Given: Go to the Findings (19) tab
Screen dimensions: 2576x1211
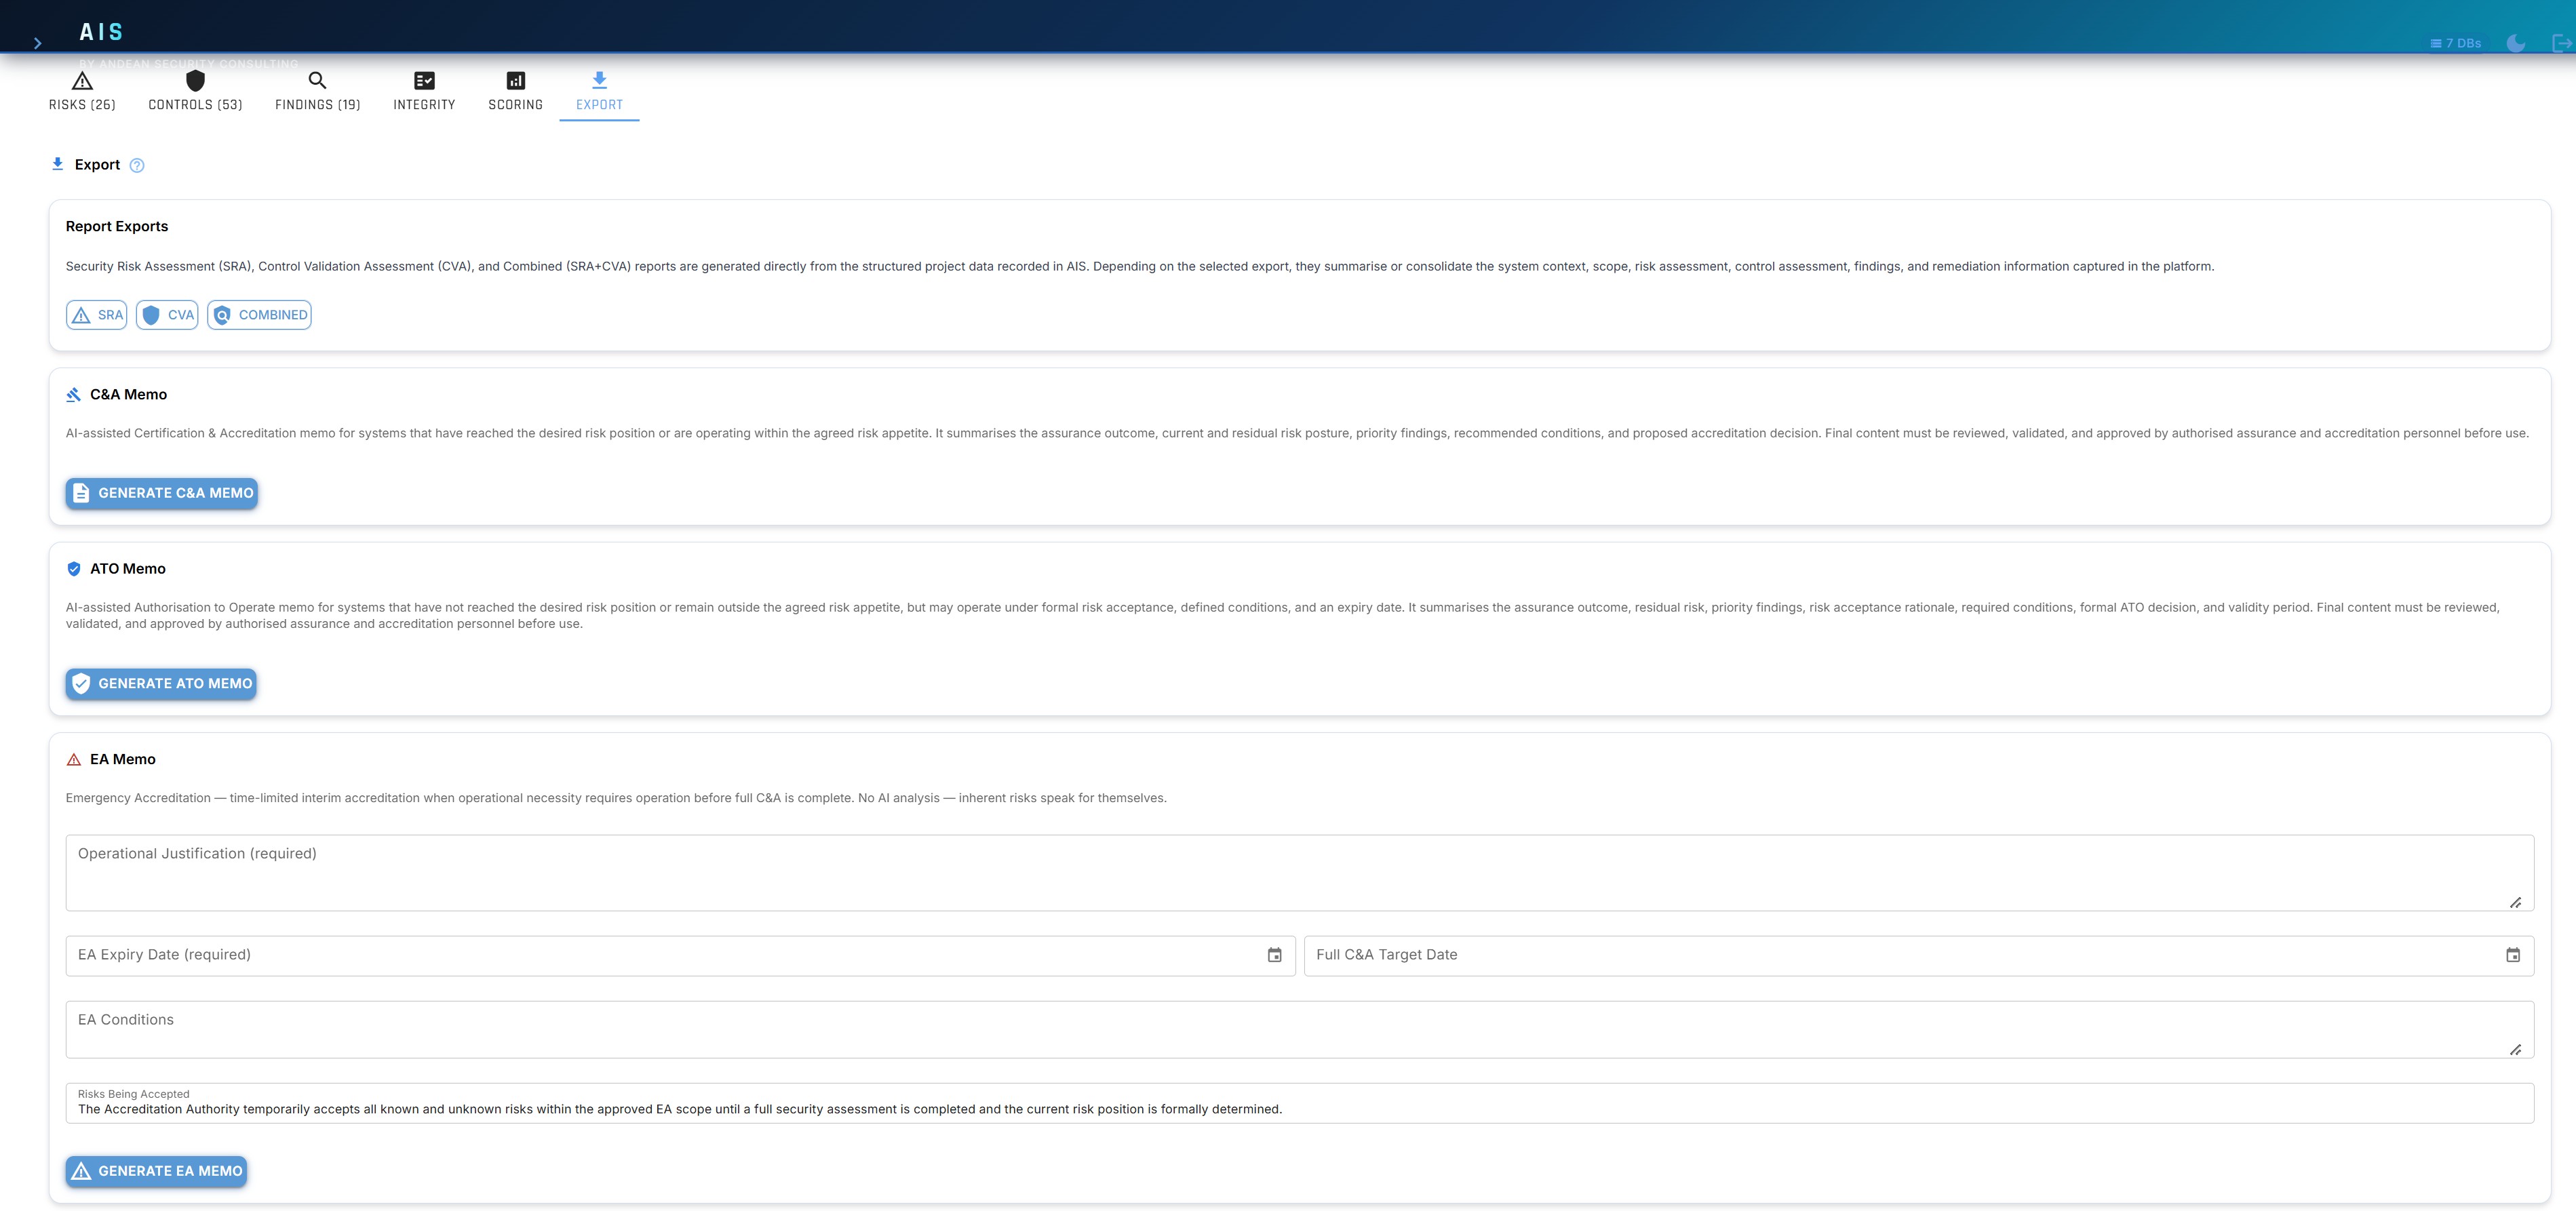Looking at the screenshot, I should (x=318, y=91).
